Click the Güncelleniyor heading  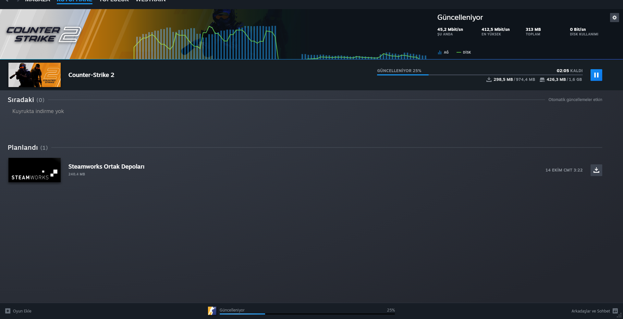coord(460,18)
